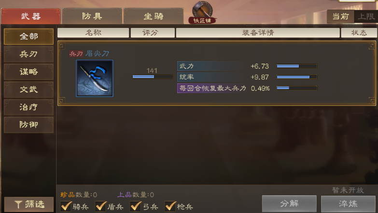Click the 兵刃 red tag on item
The width and height of the screenshot is (378, 213).
pyautogui.click(x=76, y=53)
